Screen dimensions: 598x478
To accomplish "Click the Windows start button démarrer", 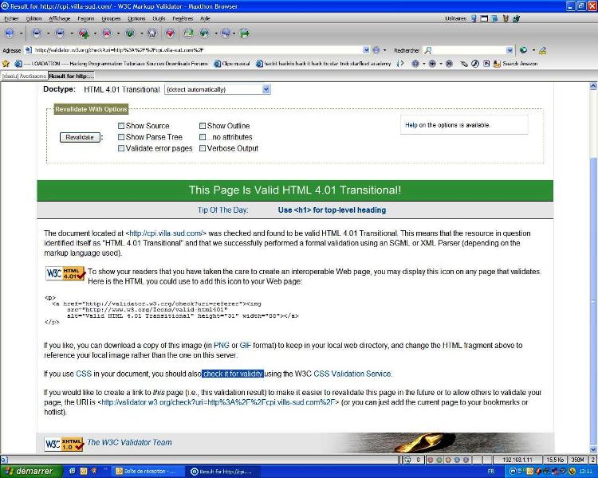I will [30, 471].
